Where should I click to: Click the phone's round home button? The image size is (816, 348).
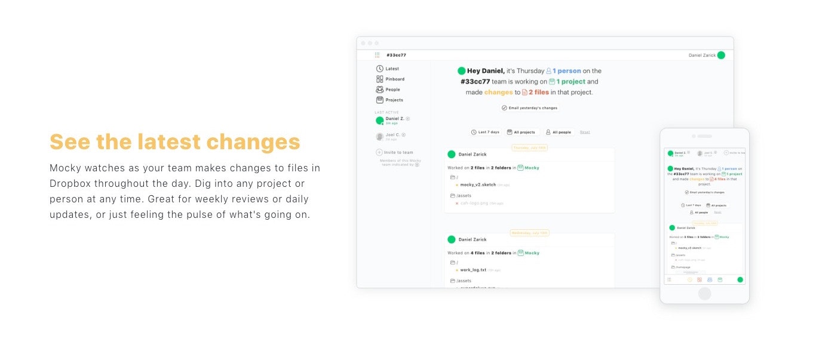click(705, 293)
